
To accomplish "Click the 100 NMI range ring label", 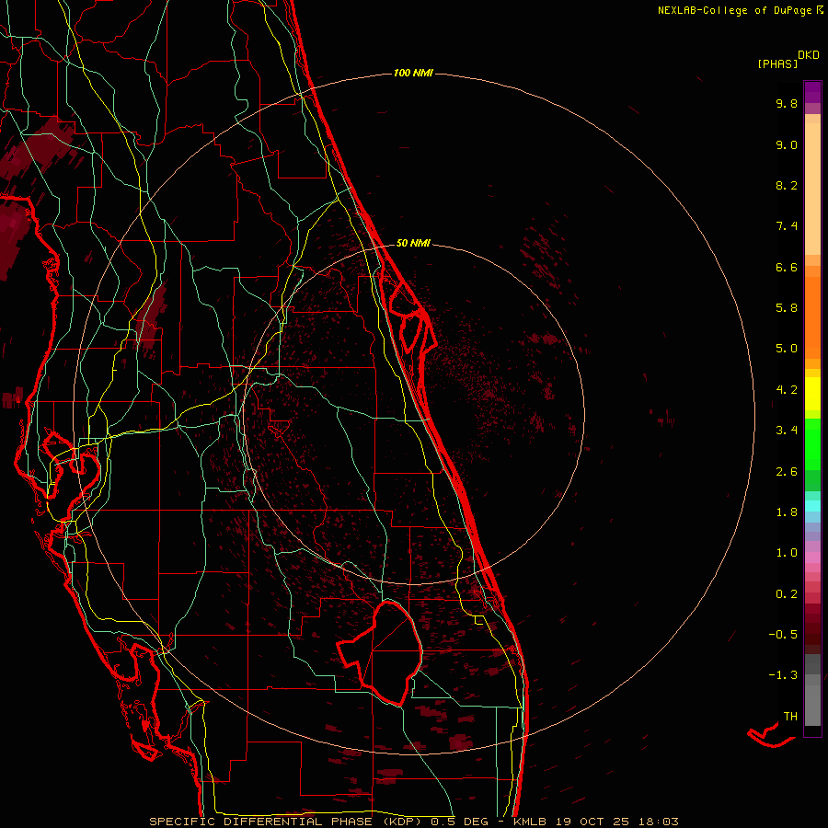I will pyautogui.click(x=413, y=73).
